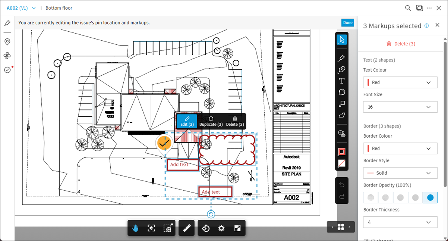448x241 pixels.
Task: Choose Duplicate (3) in markup popup
Action: 211,121
